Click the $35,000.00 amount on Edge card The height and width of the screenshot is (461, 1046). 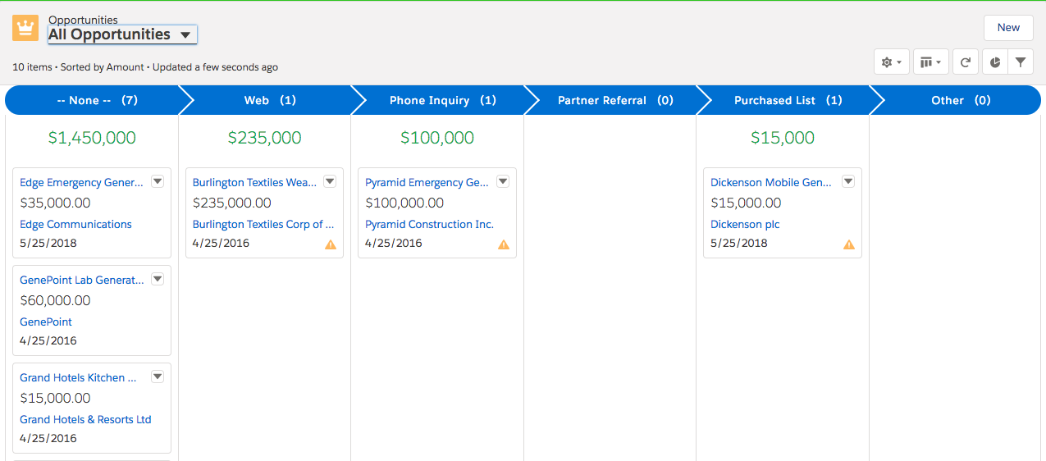(x=55, y=203)
